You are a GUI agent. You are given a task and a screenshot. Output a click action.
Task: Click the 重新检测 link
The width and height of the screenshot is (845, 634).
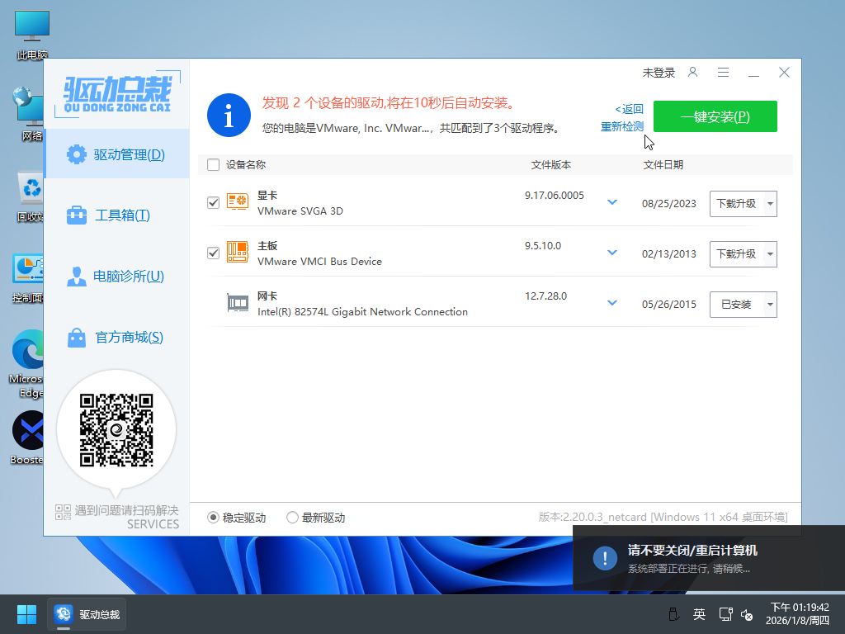[x=621, y=126]
